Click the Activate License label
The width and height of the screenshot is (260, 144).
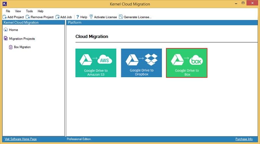(x=105, y=17)
